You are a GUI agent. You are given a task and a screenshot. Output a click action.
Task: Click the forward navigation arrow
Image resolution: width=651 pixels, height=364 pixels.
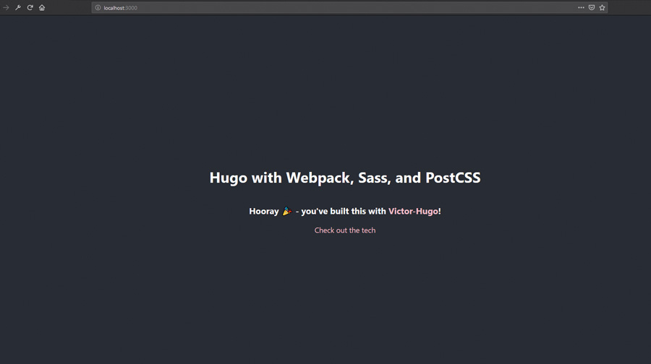[6, 7]
